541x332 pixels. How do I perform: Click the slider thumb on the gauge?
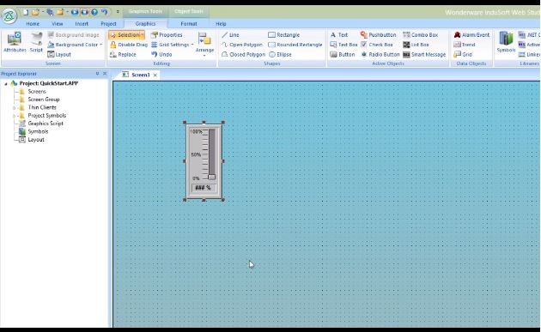tap(212, 177)
